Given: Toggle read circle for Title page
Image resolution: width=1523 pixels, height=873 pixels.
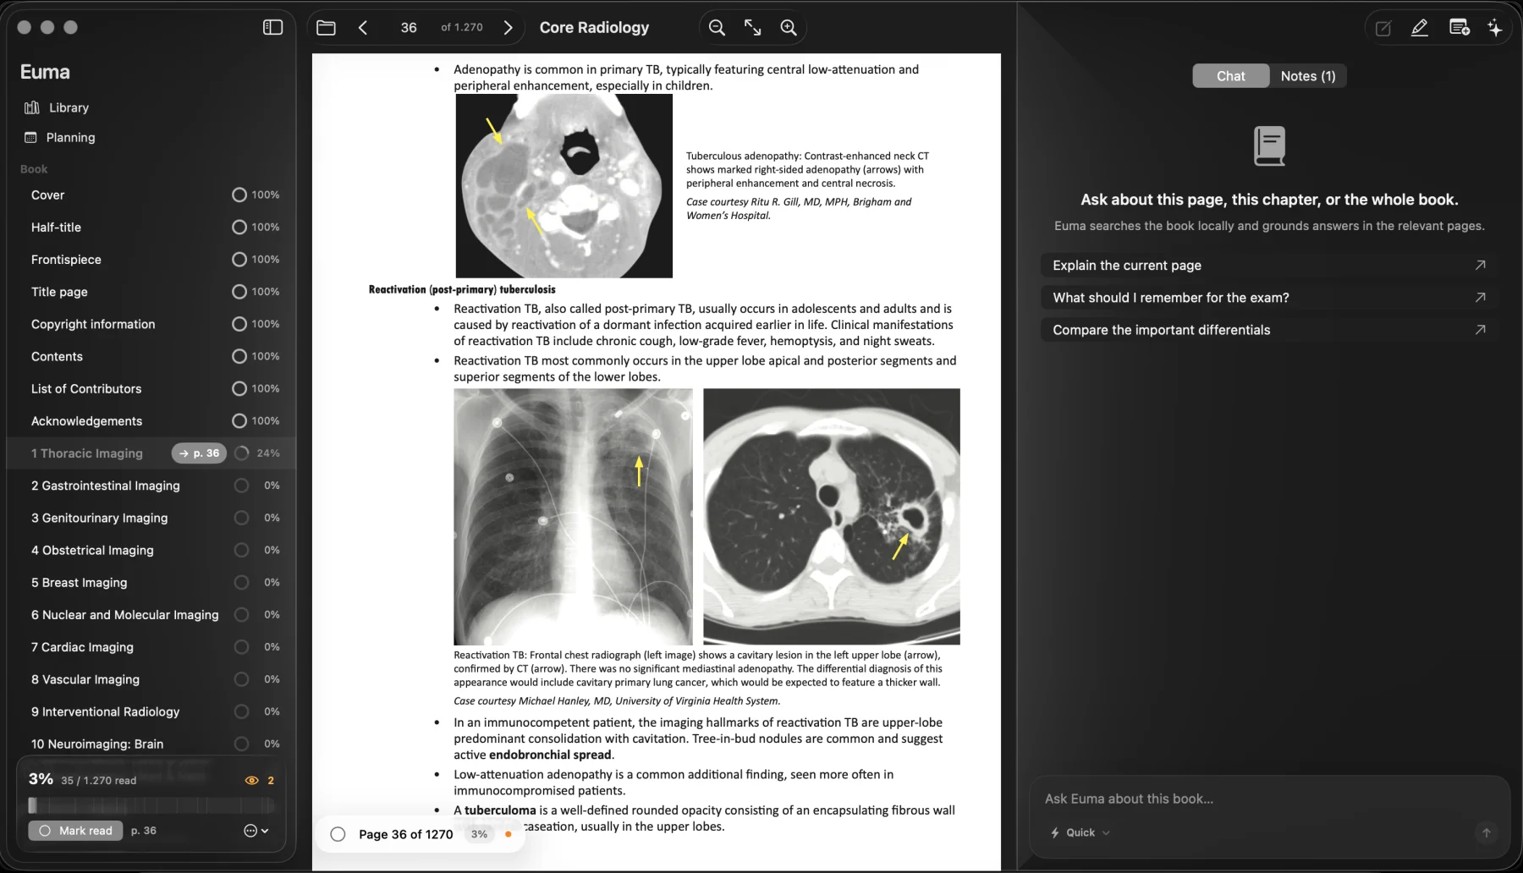Looking at the screenshot, I should coord(239,292).
